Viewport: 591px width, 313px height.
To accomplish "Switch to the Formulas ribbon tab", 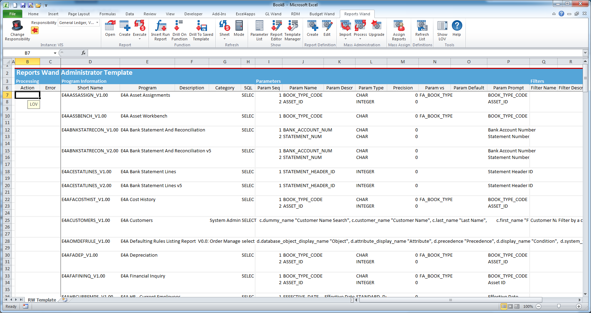I will [x=107, y=14].
